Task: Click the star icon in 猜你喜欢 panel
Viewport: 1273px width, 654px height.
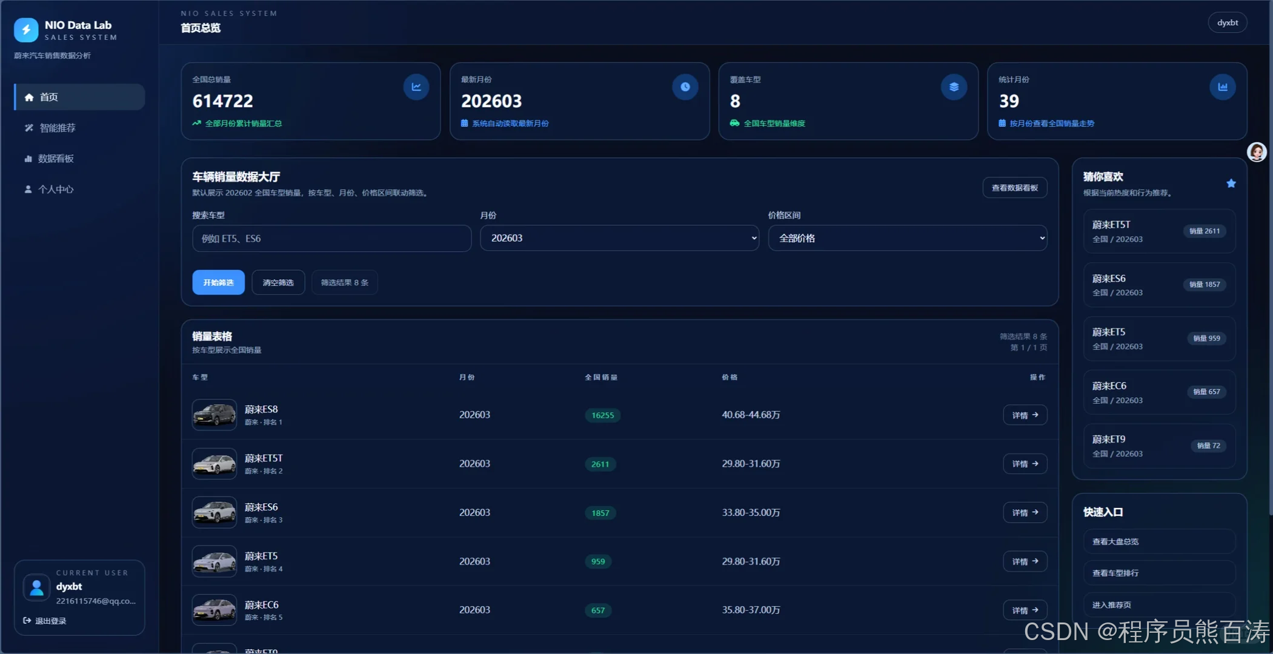Action: [1231, 183]
